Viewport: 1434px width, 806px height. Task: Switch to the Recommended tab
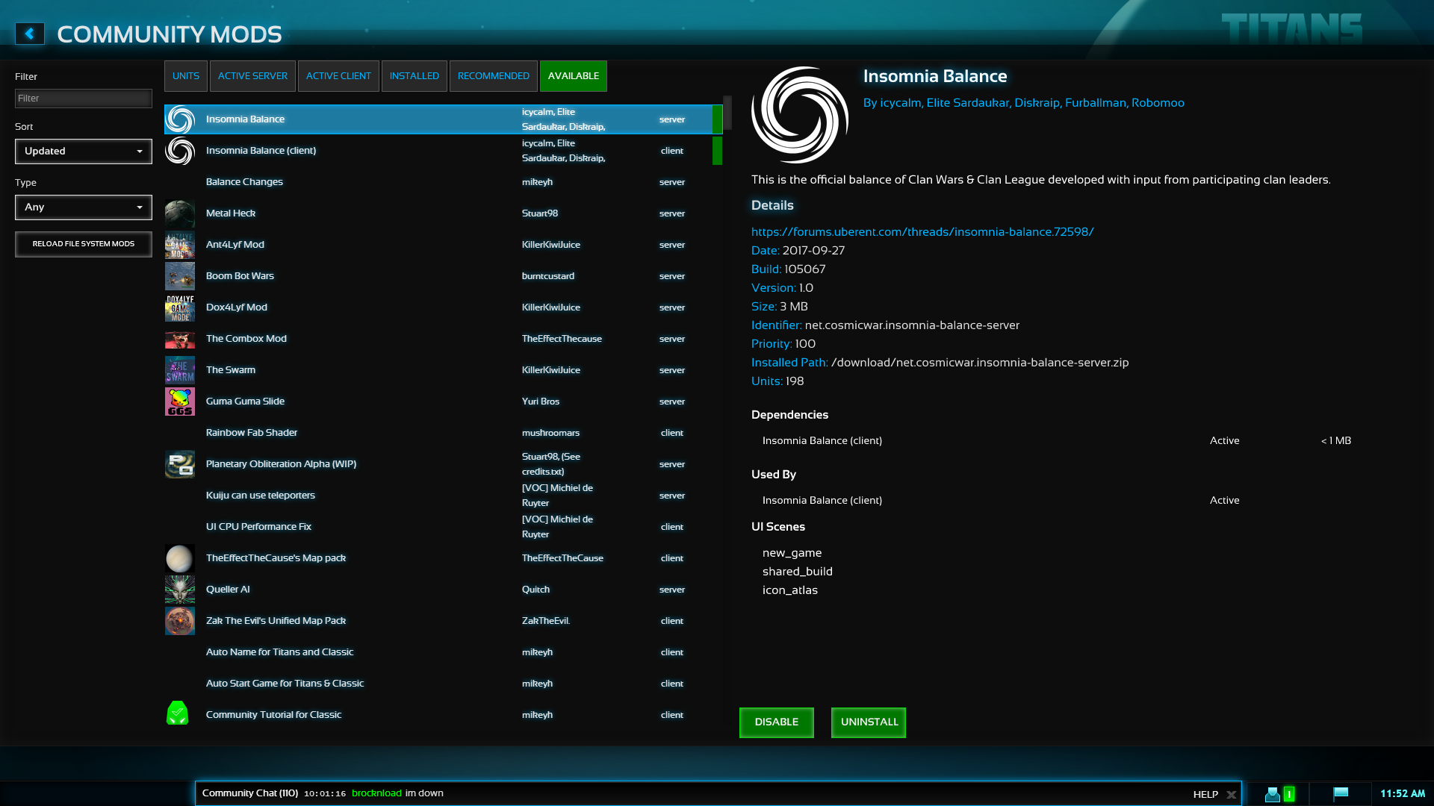tap(493, 76)
